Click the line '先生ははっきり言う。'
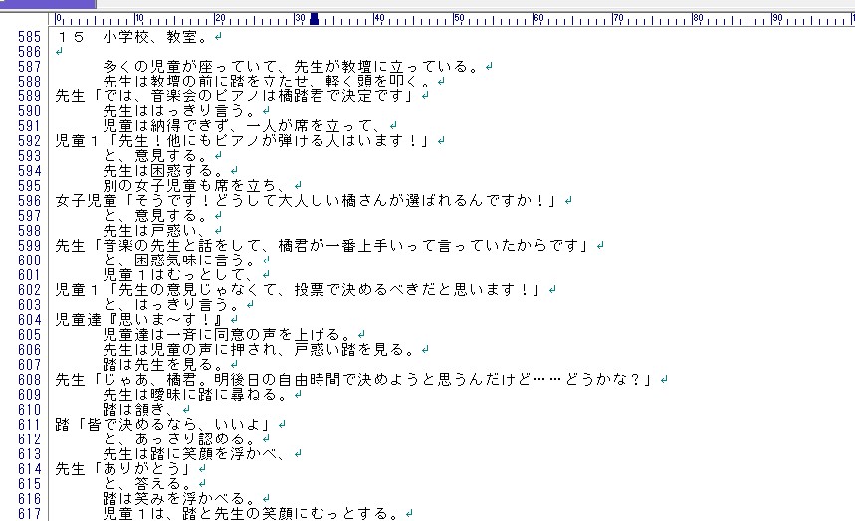Viewport: 855px width, 521px height. (x=179, y=111)
